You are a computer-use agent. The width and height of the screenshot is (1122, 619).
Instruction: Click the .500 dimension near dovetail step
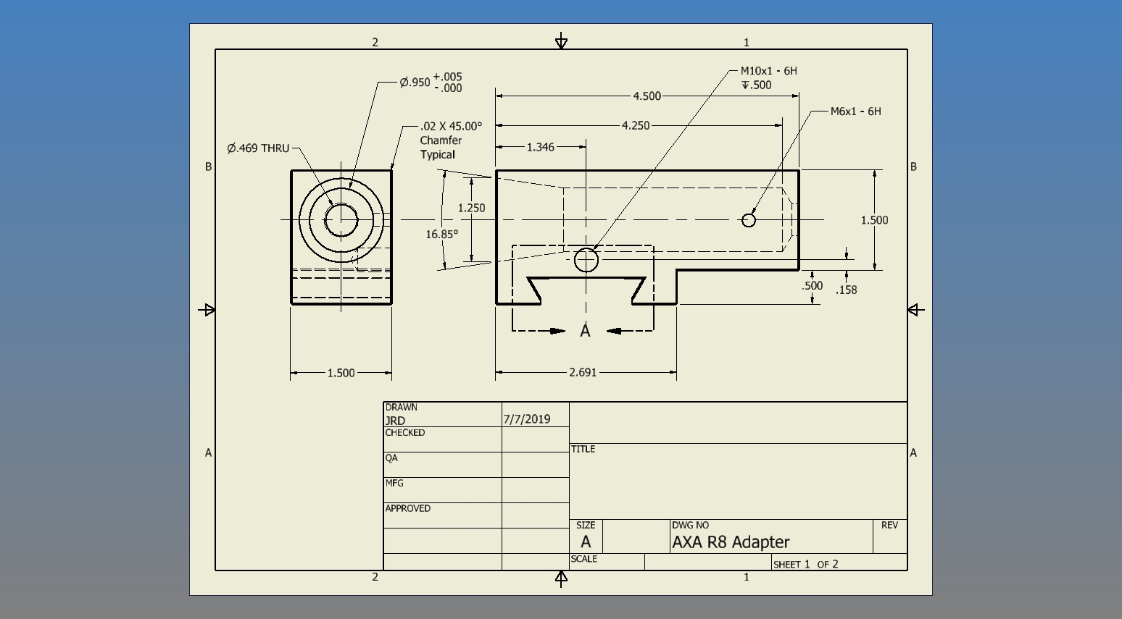point(812,286)
